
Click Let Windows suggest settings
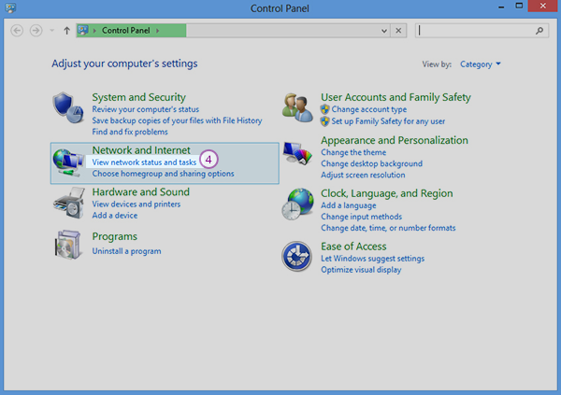coord(372,259)
